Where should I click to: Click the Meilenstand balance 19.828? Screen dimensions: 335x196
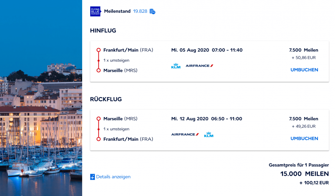coord(140,11)
